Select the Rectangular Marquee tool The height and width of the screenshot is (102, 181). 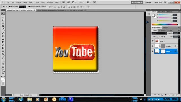coord(3,17)
